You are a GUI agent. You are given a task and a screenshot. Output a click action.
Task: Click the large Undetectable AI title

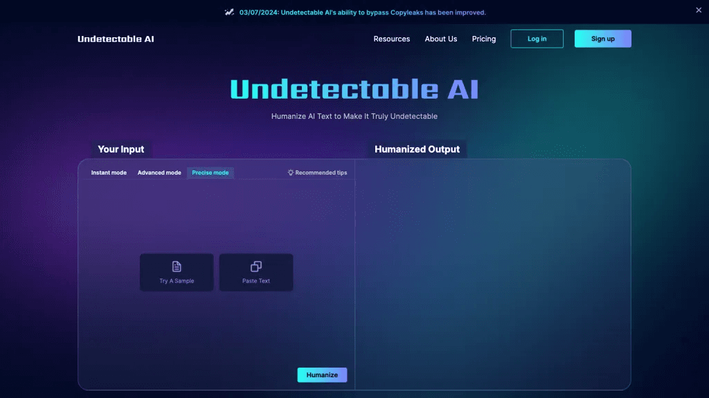point(354,89)
